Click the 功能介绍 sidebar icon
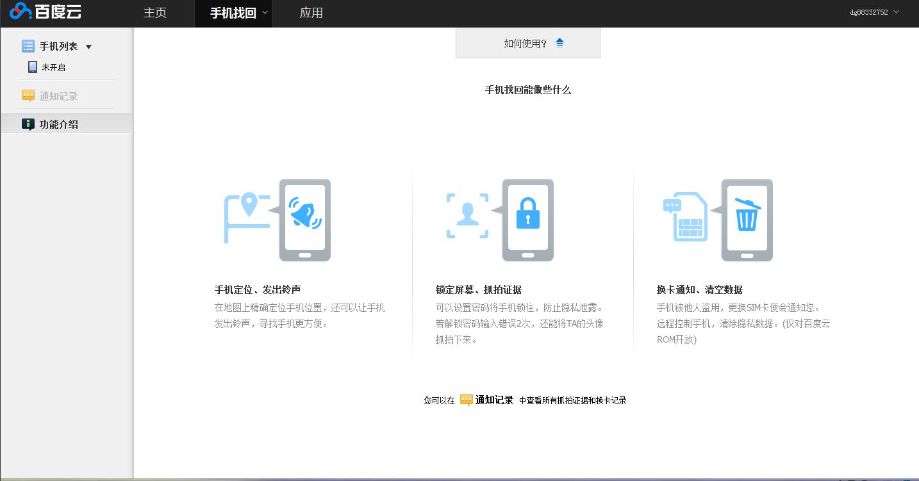The width and height of the screenshot is (919, 481). [28, 123]
